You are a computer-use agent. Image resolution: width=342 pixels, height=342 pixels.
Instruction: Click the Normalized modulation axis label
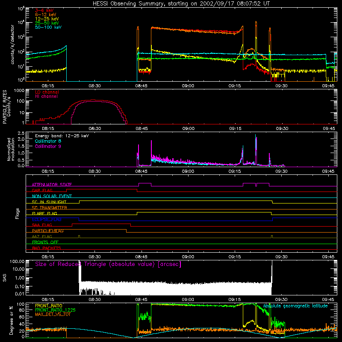(x=11, y=149)
